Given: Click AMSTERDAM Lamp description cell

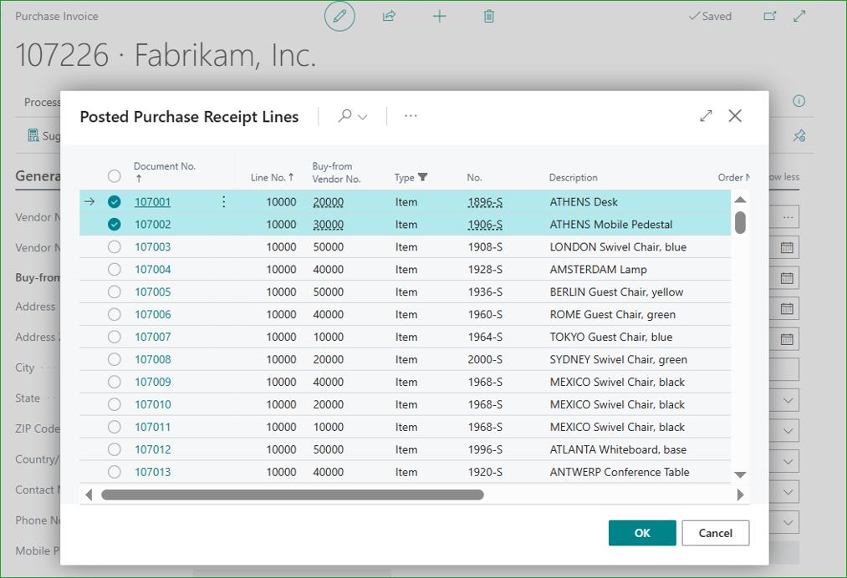Looking at the screenshot, I should 598,269.
